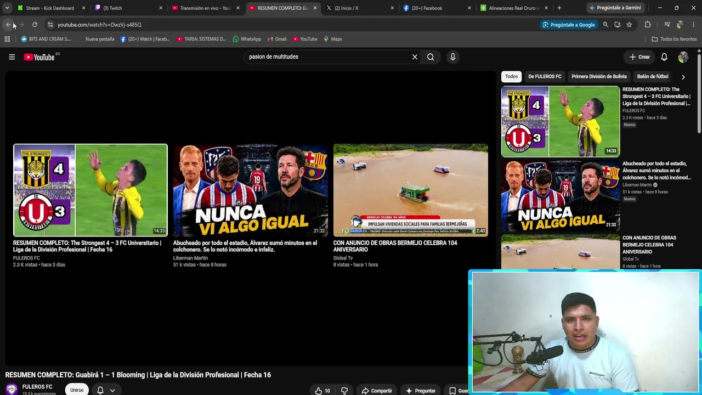The height and width of the screenshot is (395, 702).
Task: Clear the search box text
Action: (415, 57)
